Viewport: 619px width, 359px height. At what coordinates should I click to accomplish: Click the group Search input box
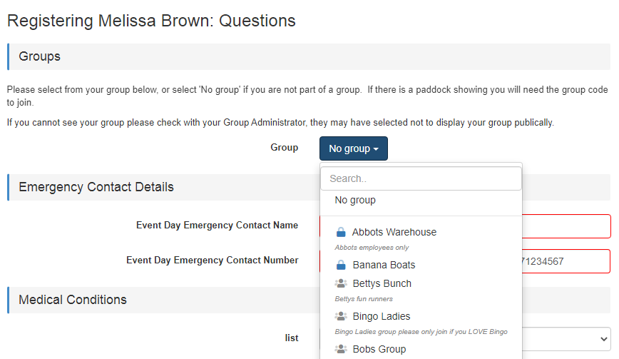pyautogui.click(x=421, y=178)
